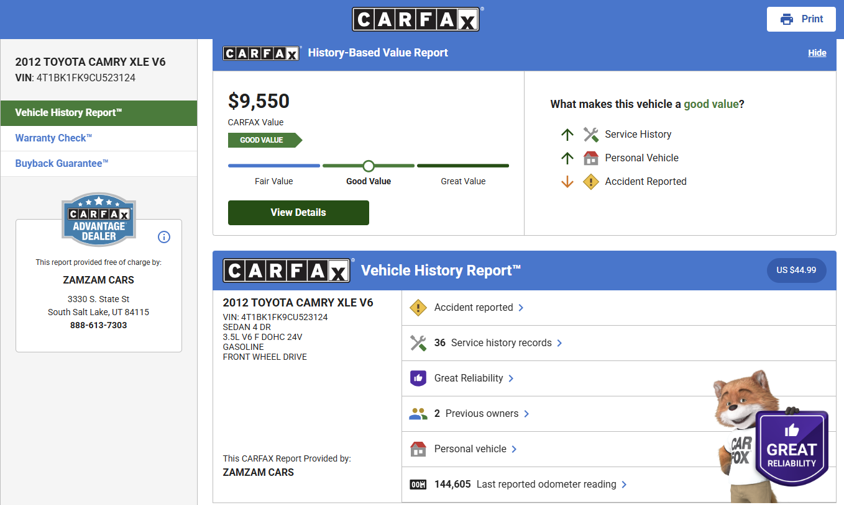Viewport: 844px width, 505px height.
Task: Click the odometer reading icon
Action: 418,485
